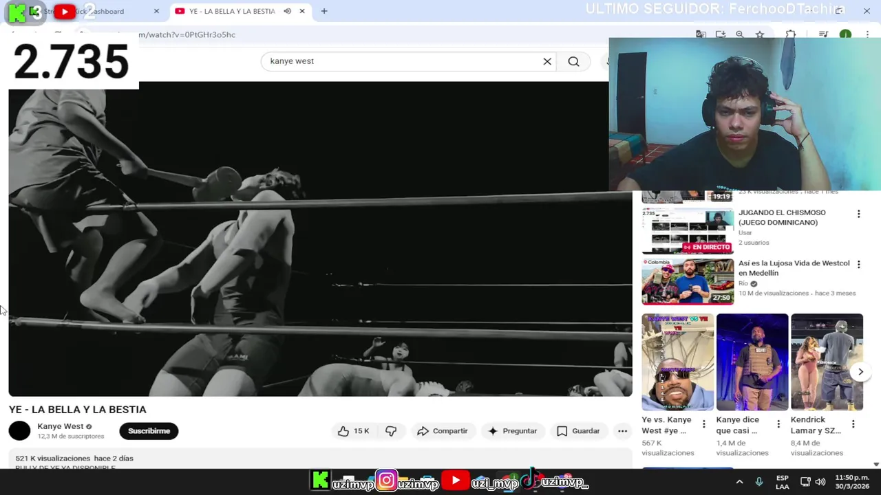The height and width of the screenshot is (495, 881).
Task: Mute tab via the speaker icon
Action: [x=287, y=11]
